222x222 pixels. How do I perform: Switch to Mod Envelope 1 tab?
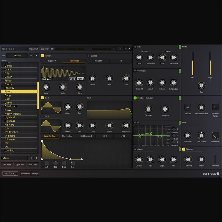coord(68,136)
